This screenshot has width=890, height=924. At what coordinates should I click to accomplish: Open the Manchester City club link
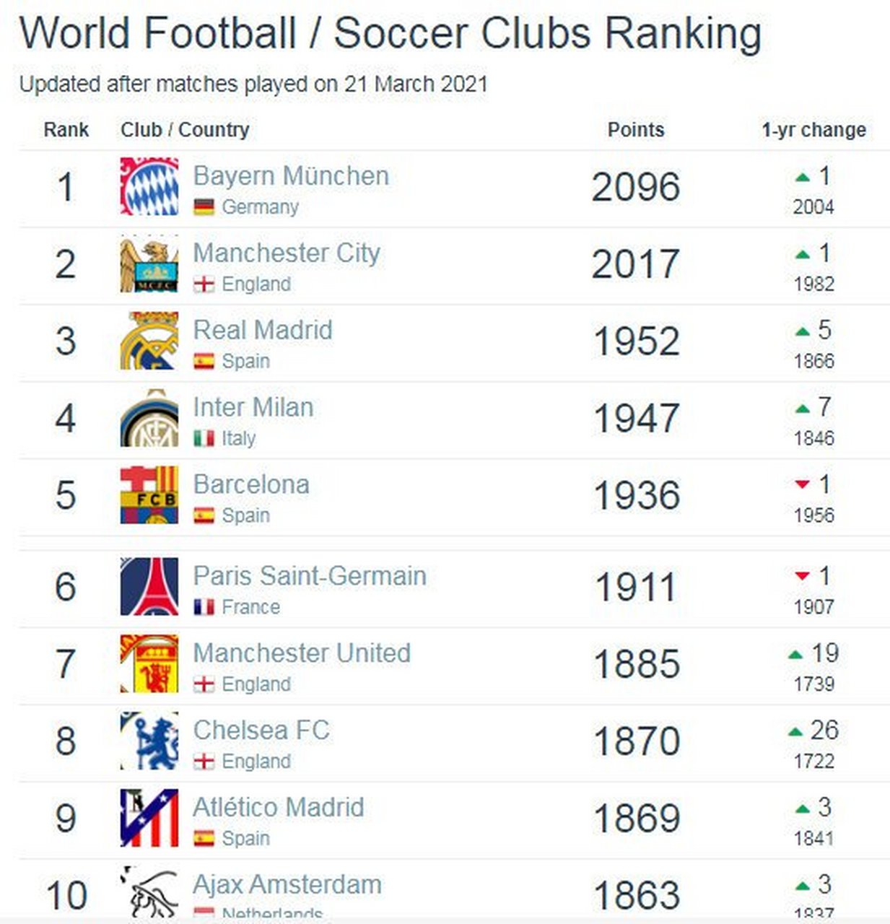tap(287, 253)
